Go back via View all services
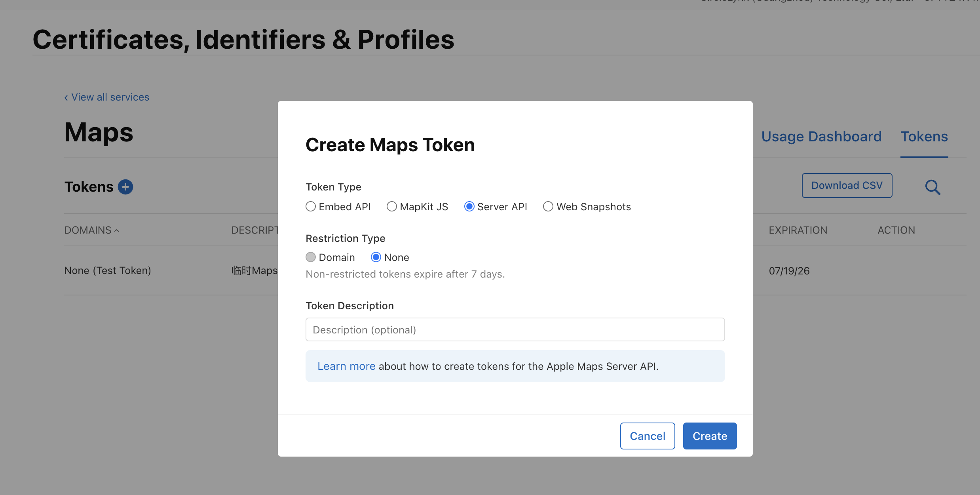 [107, 97]
